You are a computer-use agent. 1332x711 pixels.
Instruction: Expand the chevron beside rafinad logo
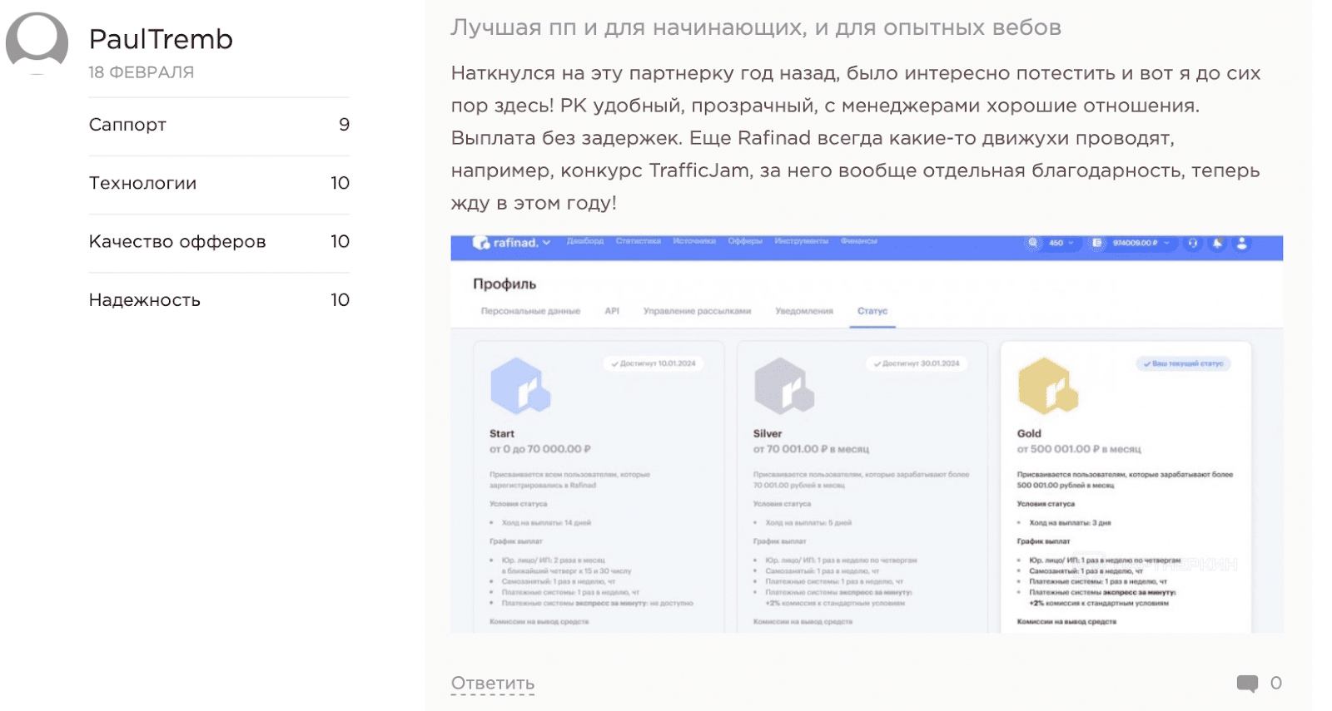coord(547,243)
